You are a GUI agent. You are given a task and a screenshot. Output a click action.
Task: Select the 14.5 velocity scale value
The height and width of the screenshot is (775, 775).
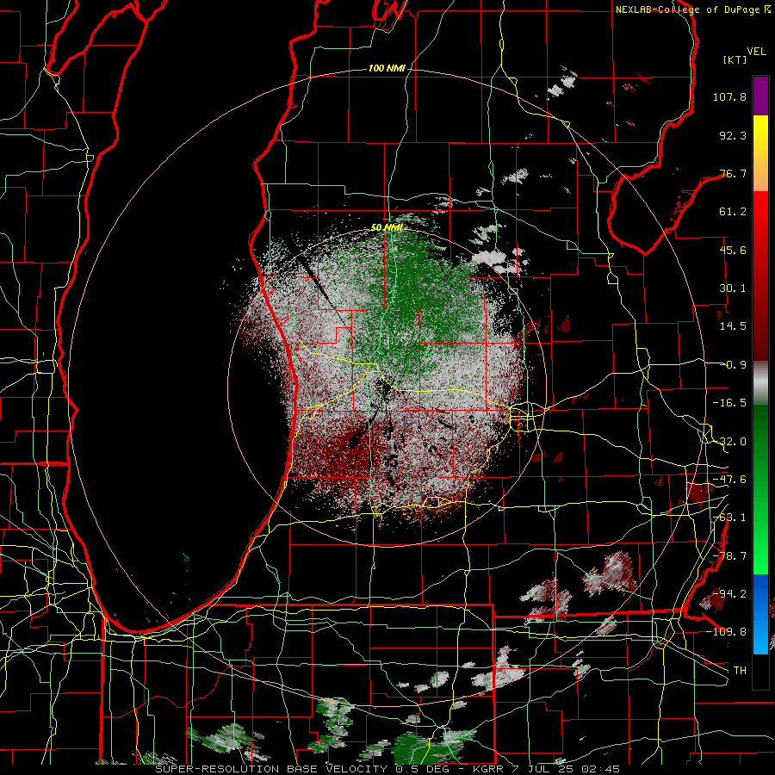(733, 326)
